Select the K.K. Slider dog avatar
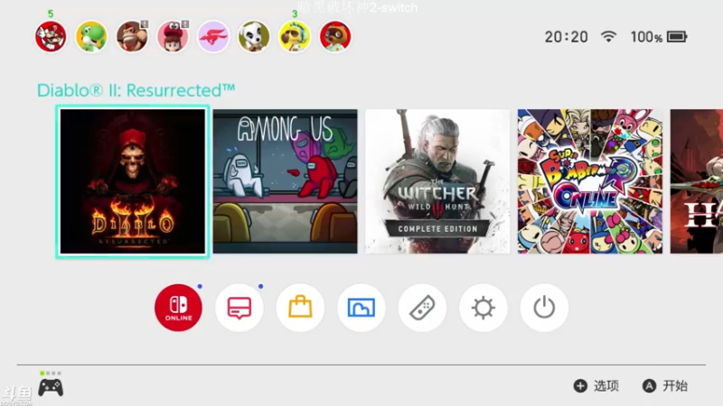The width and height of the screenshot is (723, 406). coord(254,36)
